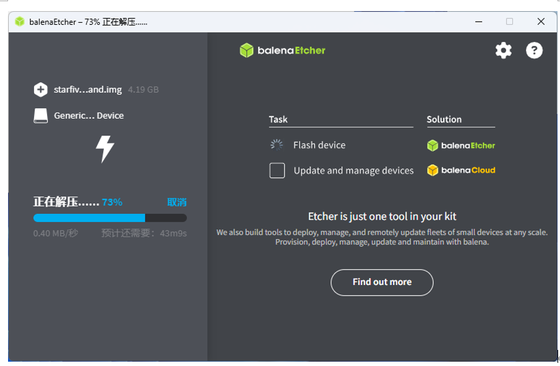Click the Generic... Device target name
Screen dimensions: 560x366
pyautogui.click(x=89, y=116)
